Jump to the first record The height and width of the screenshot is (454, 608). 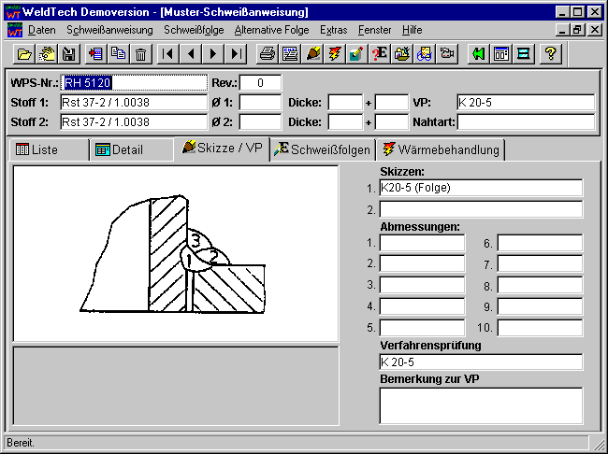tap(168, 53)
